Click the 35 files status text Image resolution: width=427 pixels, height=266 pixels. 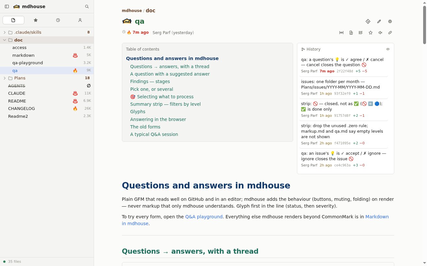[15, 261]
